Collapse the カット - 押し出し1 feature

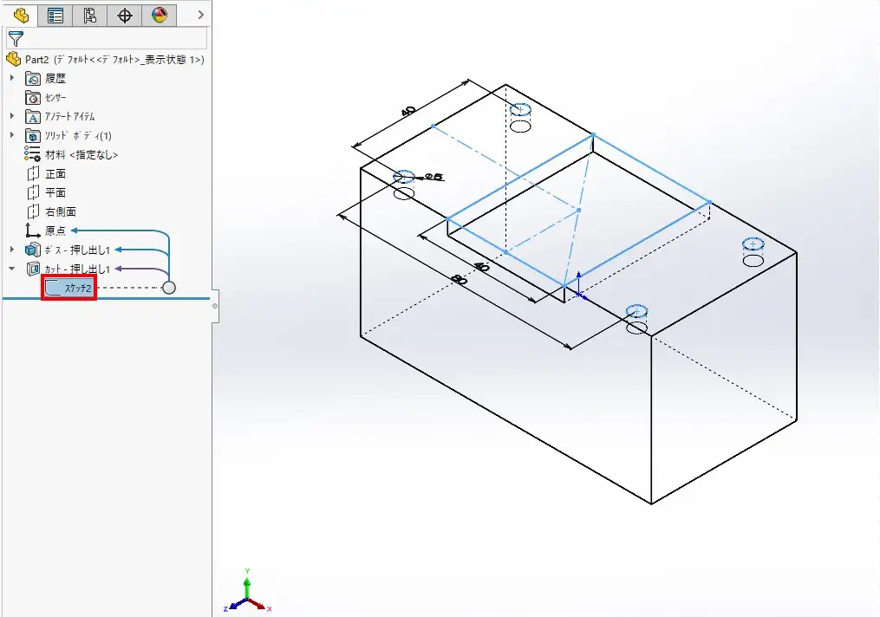tap(12, 269)
